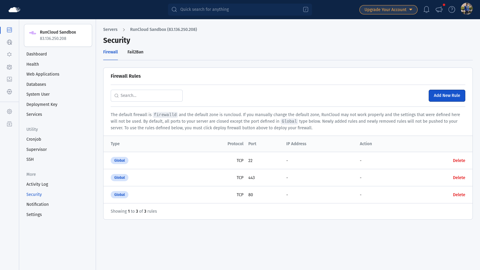
Task: Click Global badge in port 80 row
Action: (119, 195)
